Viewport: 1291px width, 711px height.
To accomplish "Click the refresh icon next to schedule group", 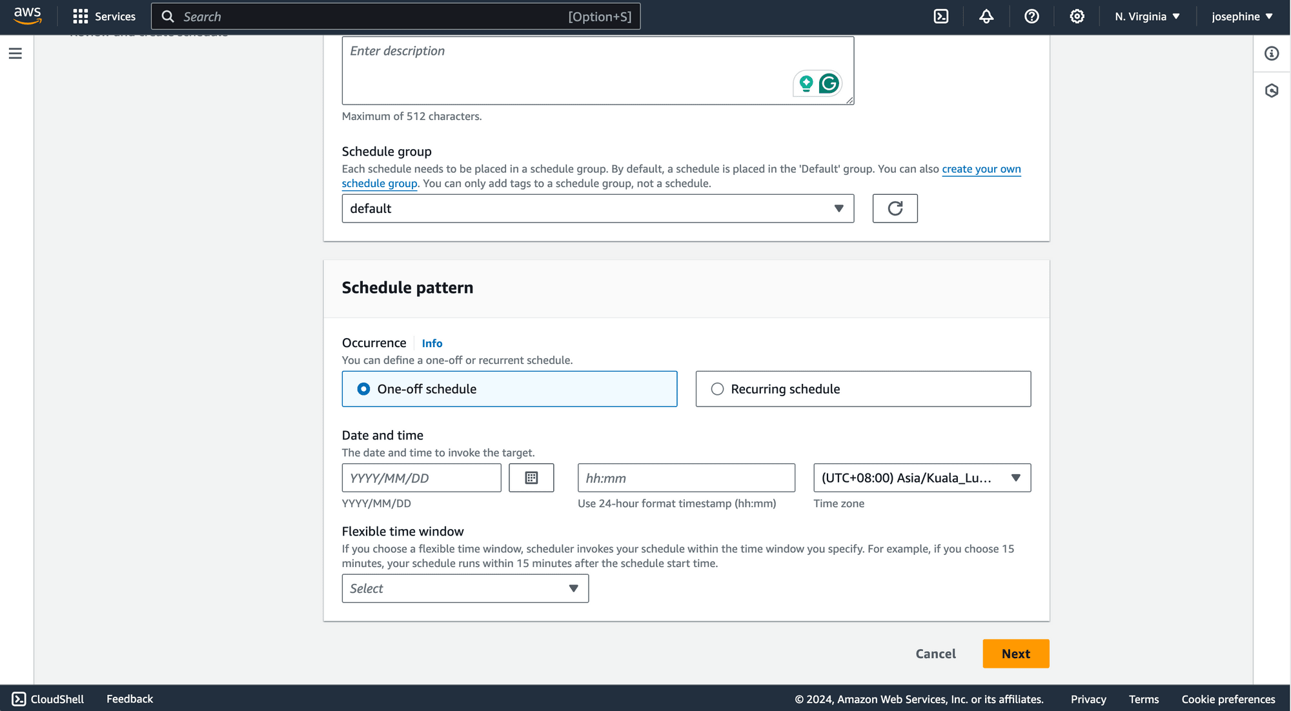I will click(894, 208).
